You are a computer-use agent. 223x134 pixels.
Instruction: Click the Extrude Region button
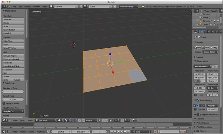(13, 56)
